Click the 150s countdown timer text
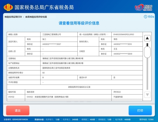Viewport: 158px width, 122px height. (151, 17)
